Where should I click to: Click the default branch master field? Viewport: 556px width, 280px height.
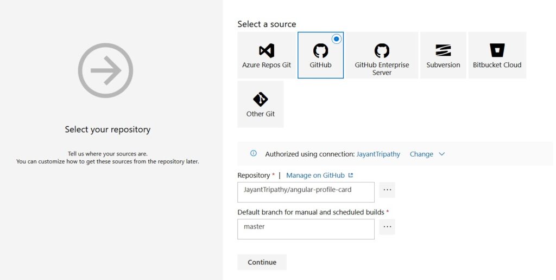coord(306,229)
